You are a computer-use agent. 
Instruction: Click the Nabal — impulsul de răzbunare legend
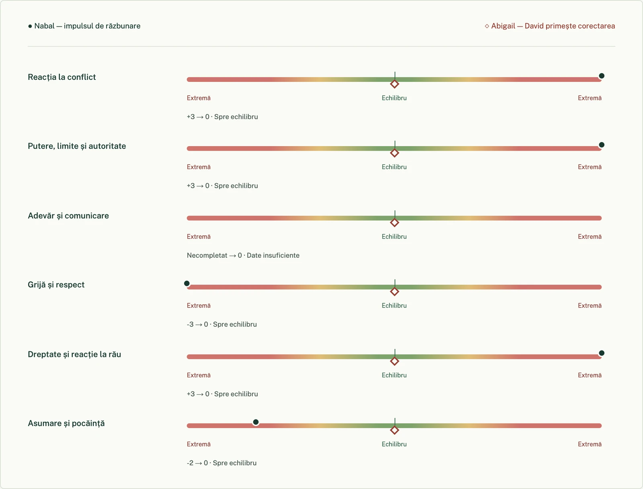(84, 26)
